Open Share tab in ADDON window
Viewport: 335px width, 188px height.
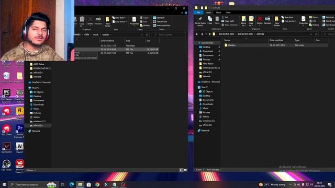(218, 13)
